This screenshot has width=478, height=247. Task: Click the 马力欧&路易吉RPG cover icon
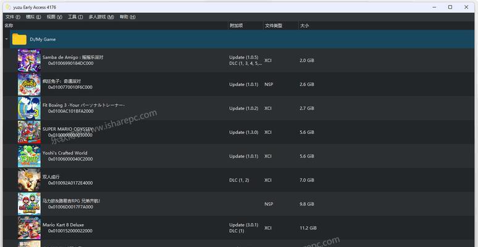tap(29, 204)
